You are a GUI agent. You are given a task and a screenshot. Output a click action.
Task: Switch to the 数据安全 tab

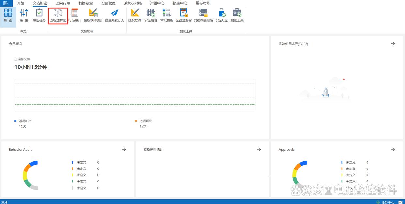click(85, 3)
